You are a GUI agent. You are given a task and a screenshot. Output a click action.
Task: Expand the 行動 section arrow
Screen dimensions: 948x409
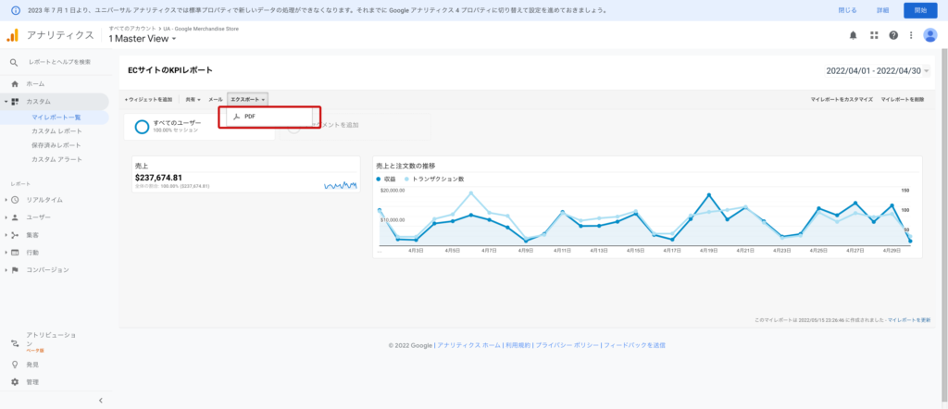tap(6, 252)
